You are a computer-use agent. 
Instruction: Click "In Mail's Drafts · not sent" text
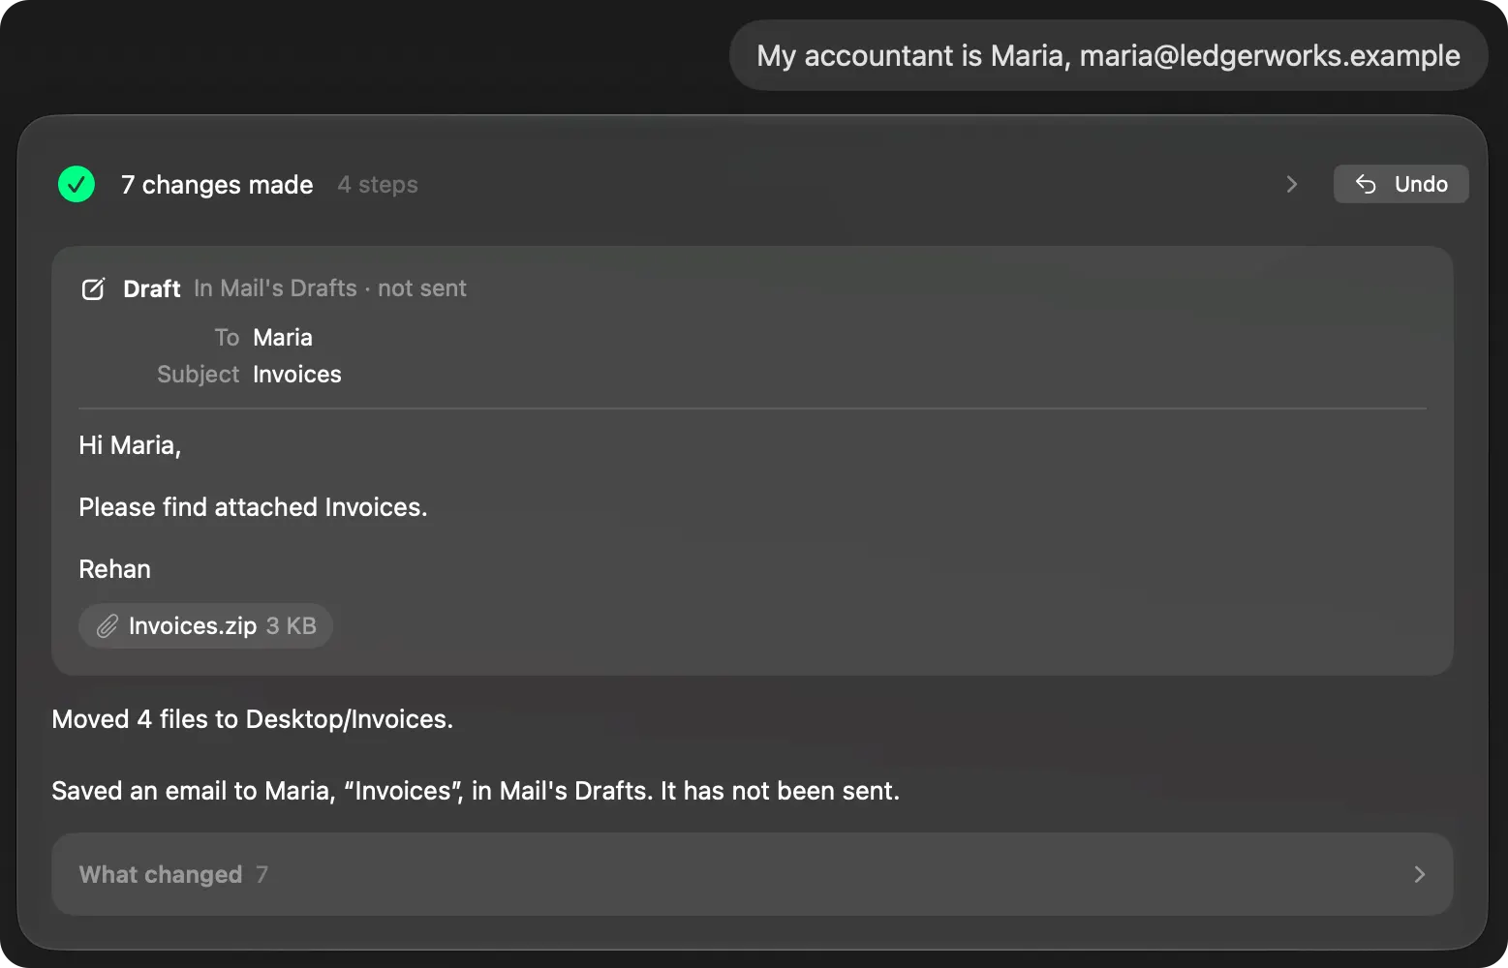[x=330, y=288]
